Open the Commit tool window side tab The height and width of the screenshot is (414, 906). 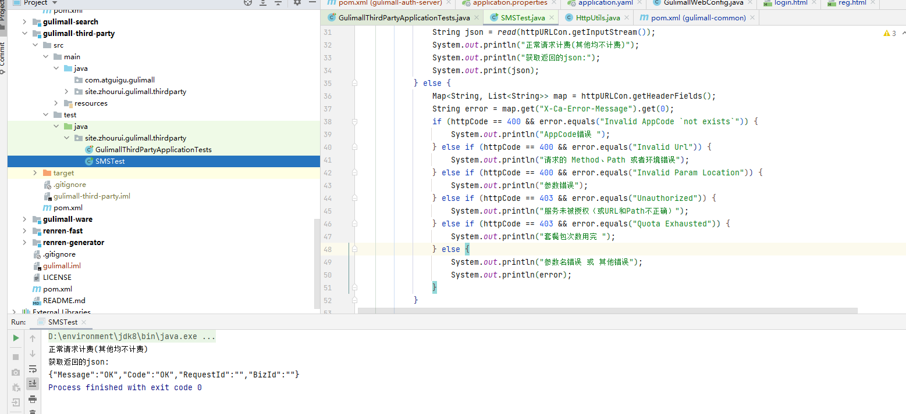(3, 58)
